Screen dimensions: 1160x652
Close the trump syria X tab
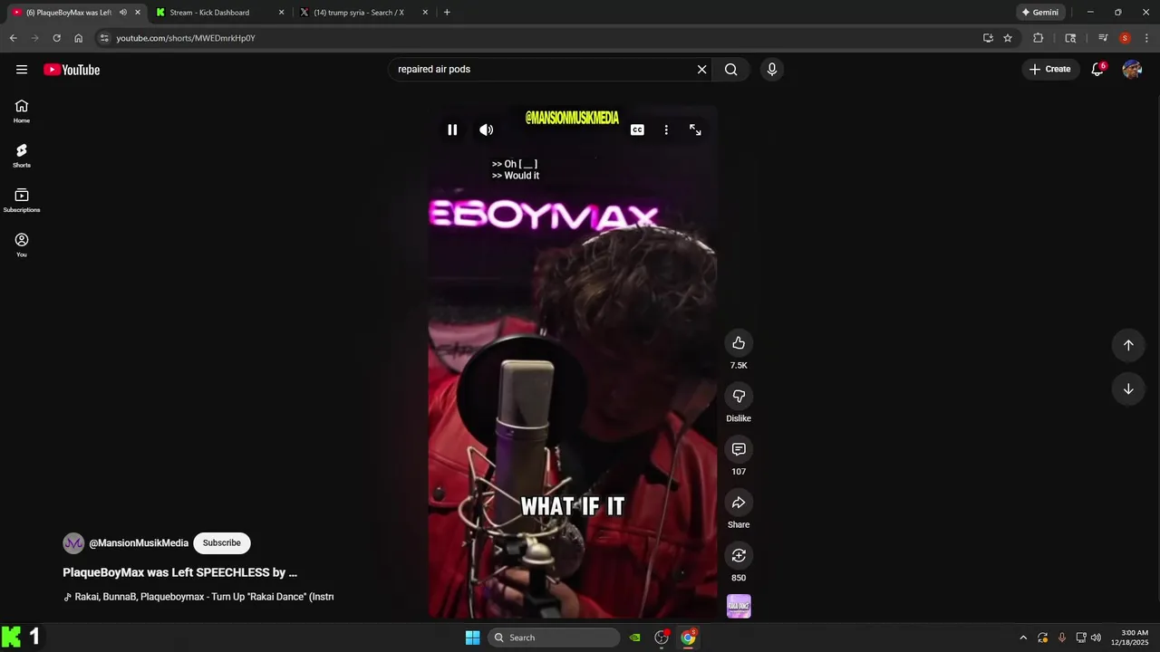pos(425,13)
